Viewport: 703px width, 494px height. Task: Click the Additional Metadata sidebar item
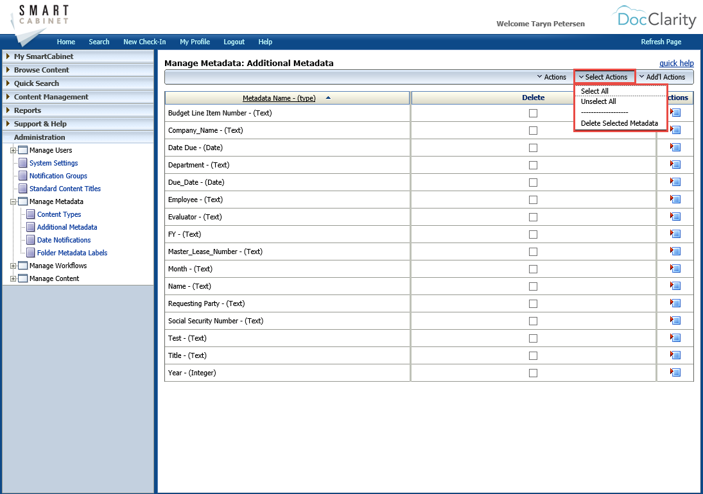click(69, 227)
